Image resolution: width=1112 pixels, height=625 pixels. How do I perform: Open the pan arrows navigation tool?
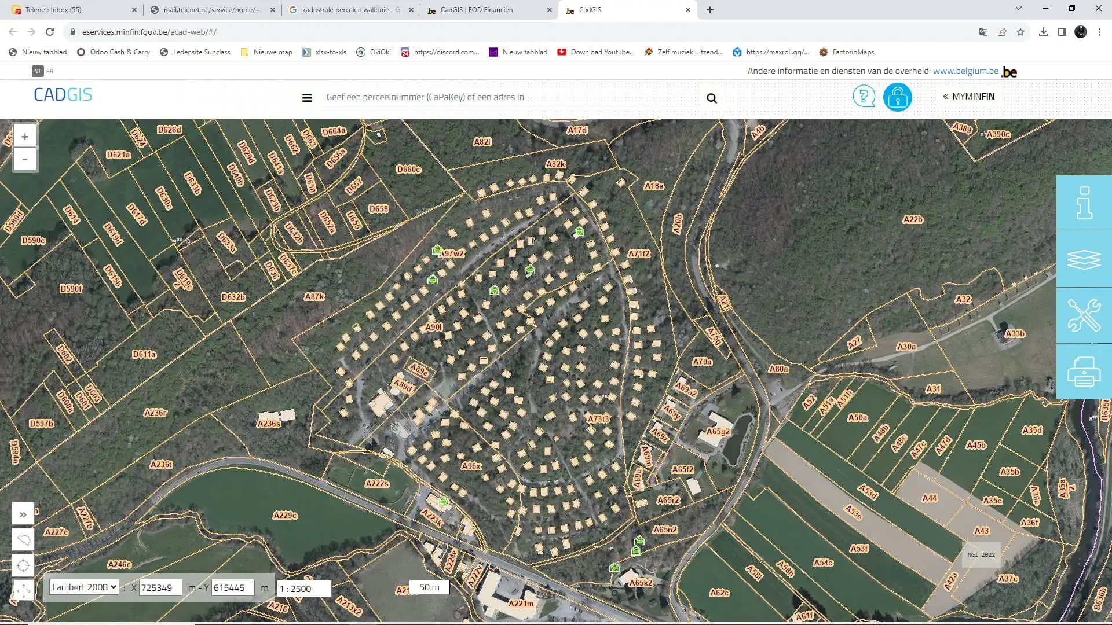coord(23,591)
